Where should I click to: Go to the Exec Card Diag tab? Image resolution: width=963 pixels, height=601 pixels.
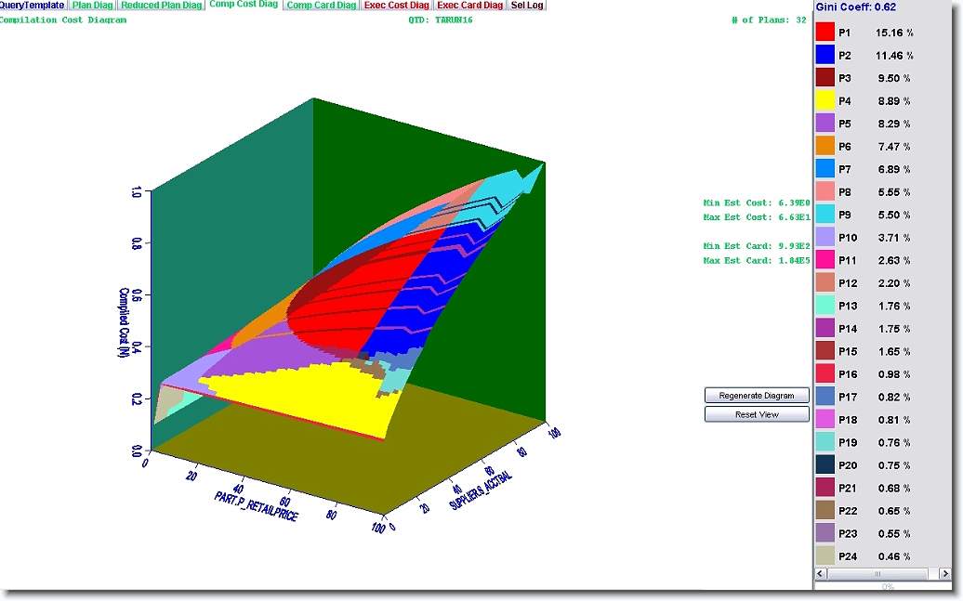click(x=470, y=6)
